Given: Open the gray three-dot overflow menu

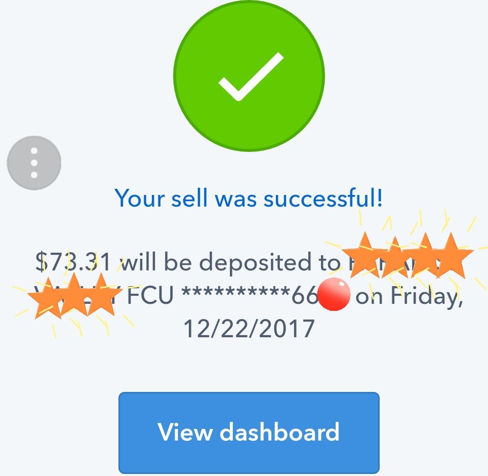Looking at the screenshot, I should [34, 163].
